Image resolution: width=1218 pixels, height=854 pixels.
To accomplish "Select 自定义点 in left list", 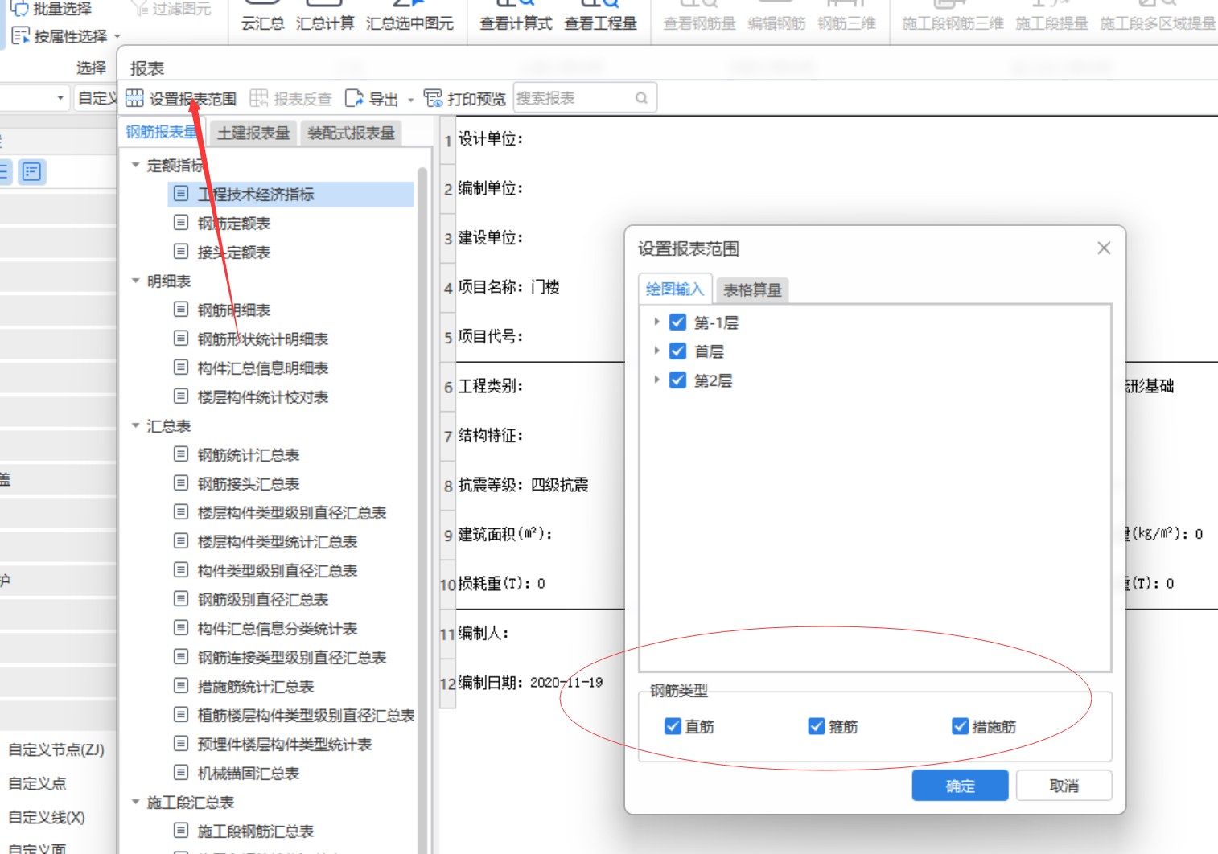I will point(37,783).
